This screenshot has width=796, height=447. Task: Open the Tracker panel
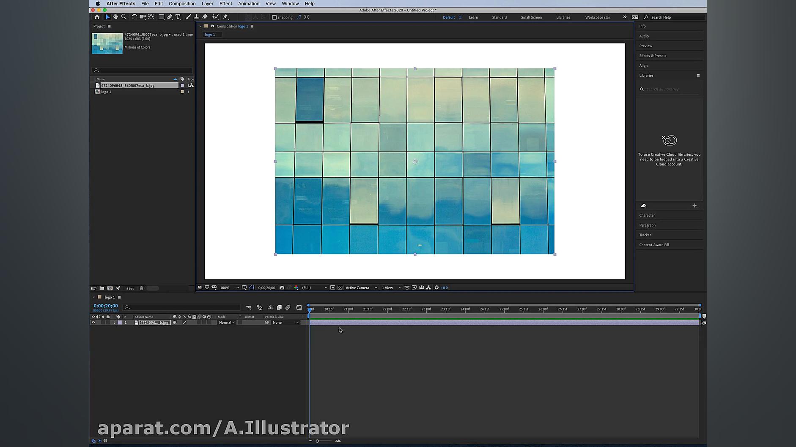point(645,235)
